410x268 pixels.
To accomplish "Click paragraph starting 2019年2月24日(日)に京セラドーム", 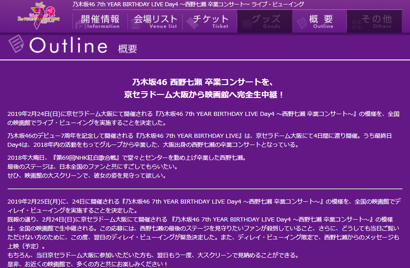I will tap(203, 118).
